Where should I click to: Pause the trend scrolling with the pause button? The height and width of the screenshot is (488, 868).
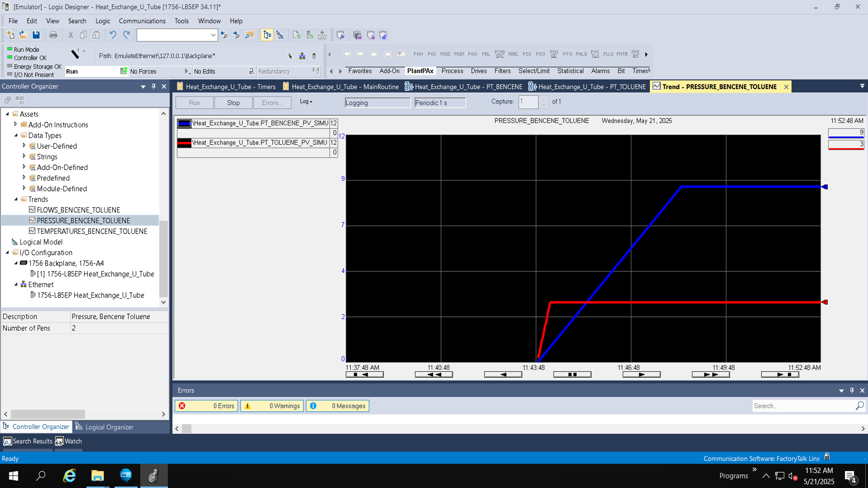point(572,374)
